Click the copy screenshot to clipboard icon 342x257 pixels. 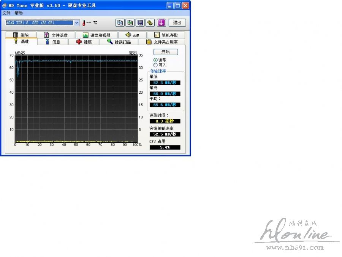point(130,23)
